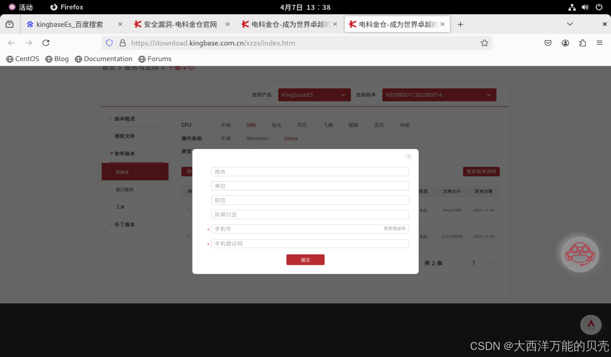Select 工具 sidebar item
Image resolution: width=611 pixels, height=357 pixels.
[120, 207]
